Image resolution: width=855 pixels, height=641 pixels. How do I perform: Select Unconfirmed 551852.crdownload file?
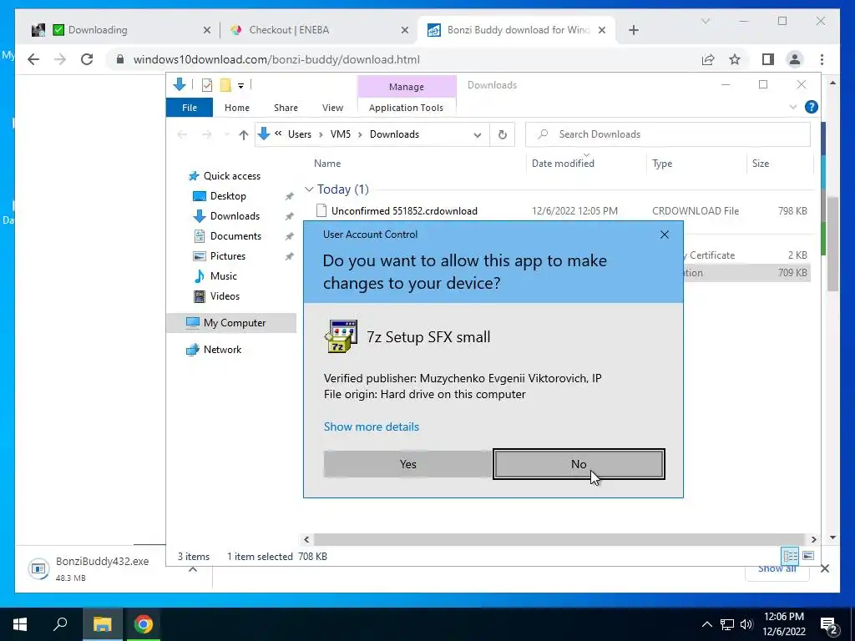(404, 211)
